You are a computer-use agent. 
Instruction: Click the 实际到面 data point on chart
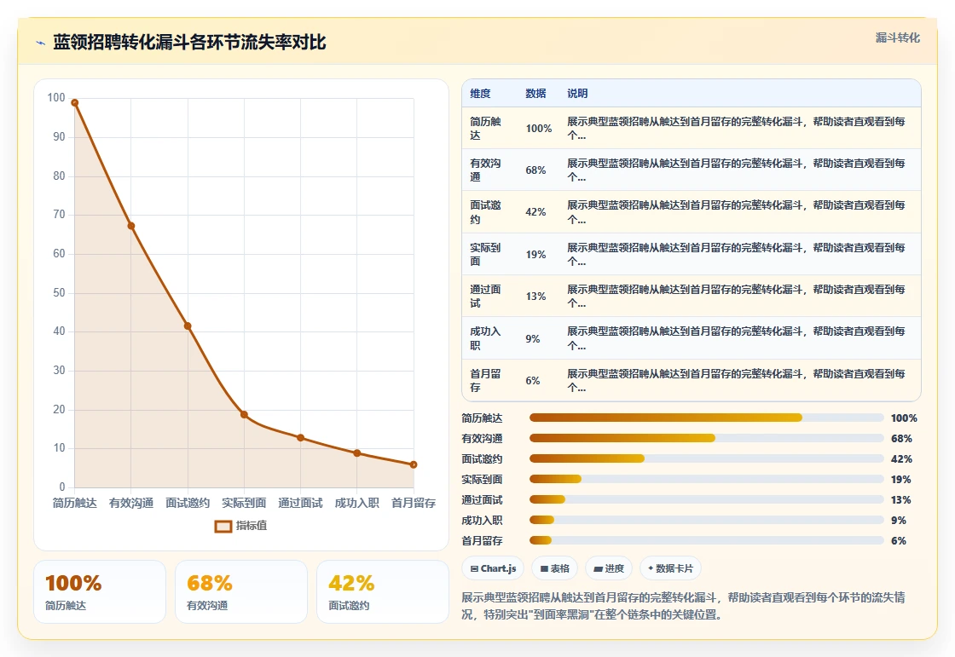(x=244, y=415)
